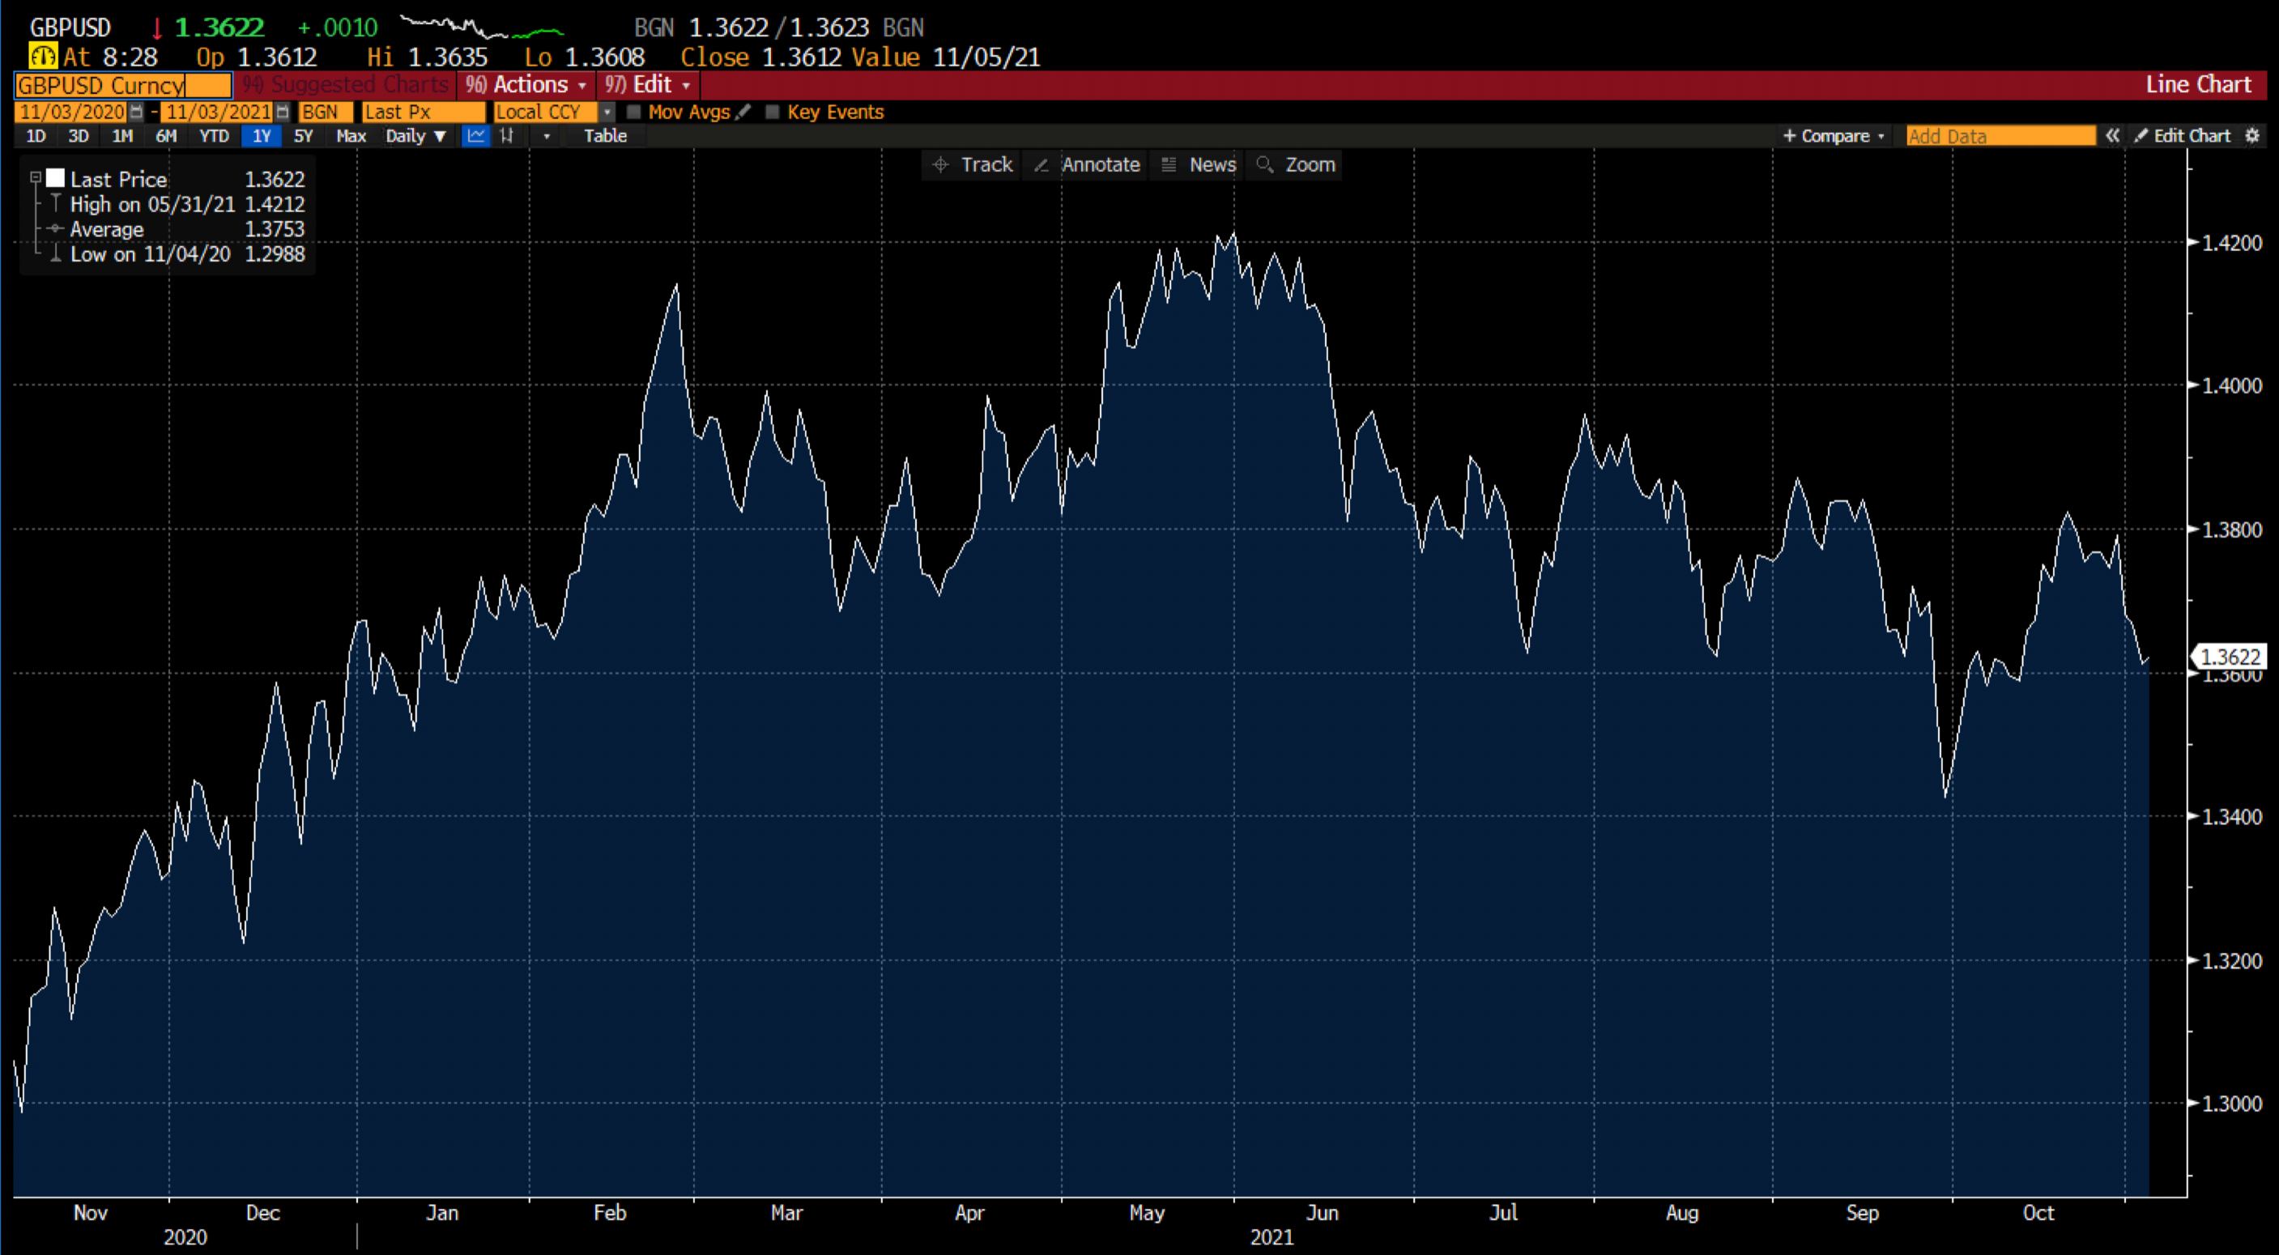Enable the Key Events checkbox
This screenshot has width=2279, height=1255.
point(773,113)
